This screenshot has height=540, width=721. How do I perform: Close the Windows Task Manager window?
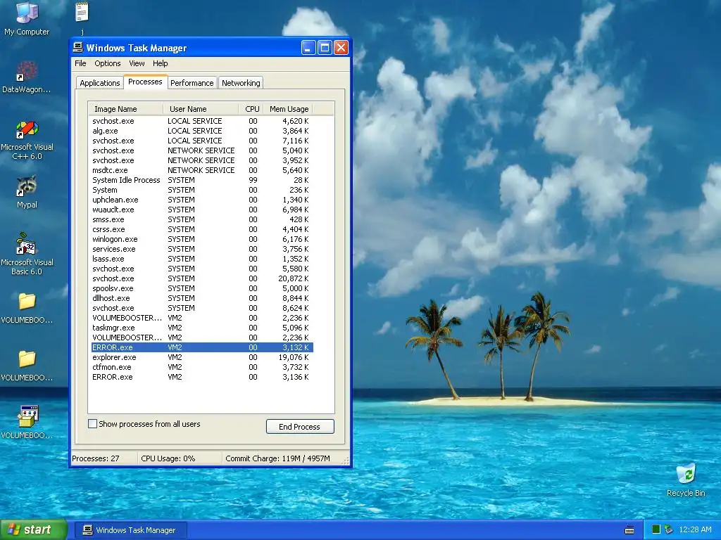point(341,47)
